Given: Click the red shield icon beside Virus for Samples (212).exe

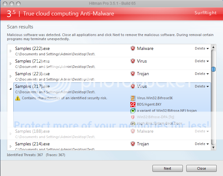Looking at the screenshot, I should 133,61.
